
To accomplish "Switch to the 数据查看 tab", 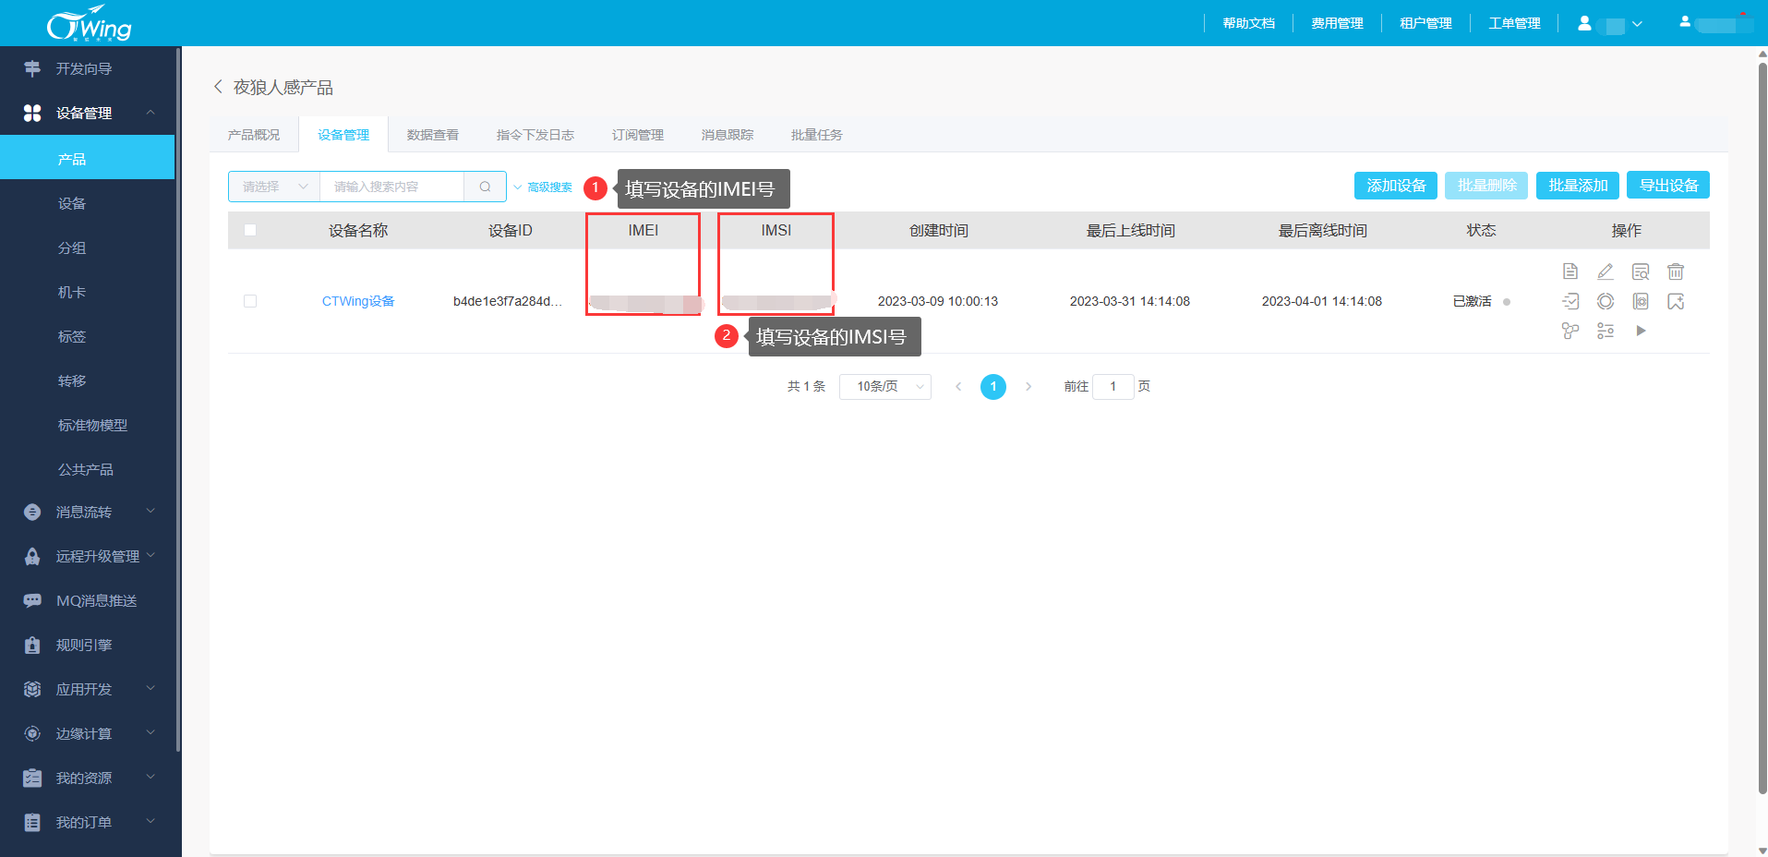I will click(x=433, y=135).
